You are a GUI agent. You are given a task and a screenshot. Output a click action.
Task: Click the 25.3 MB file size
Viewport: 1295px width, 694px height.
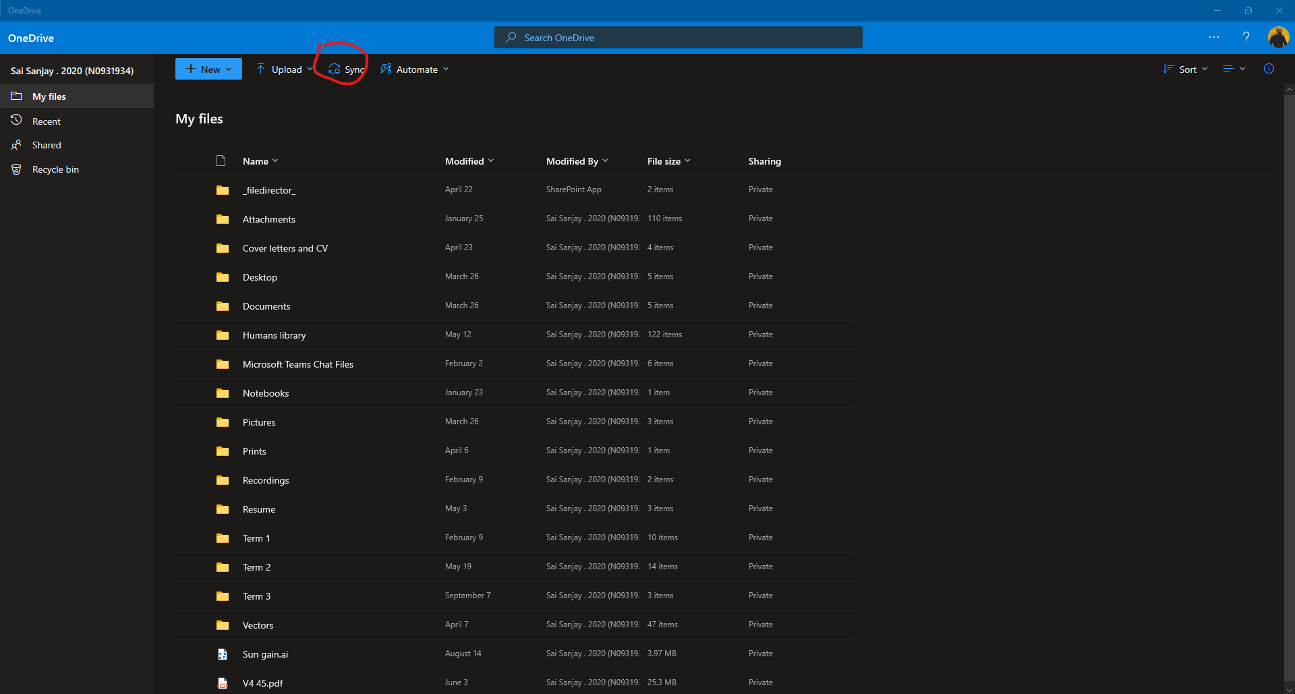tap(662, 683)
